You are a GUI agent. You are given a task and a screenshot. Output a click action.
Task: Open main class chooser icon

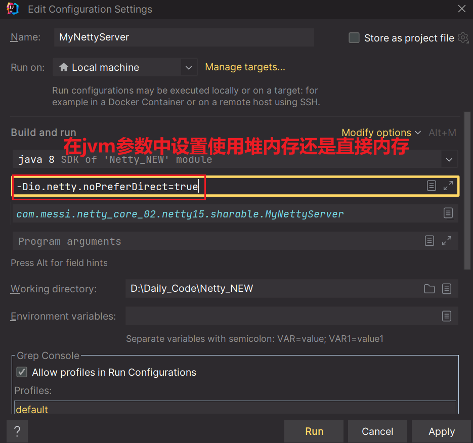448,213
